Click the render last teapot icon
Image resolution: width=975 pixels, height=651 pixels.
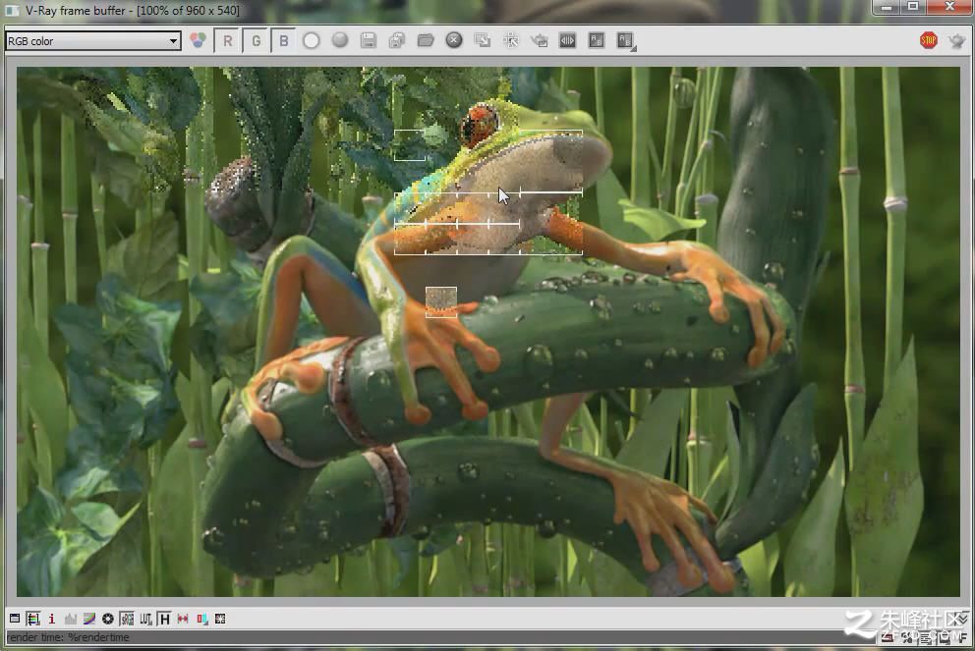tap(956, 41)
